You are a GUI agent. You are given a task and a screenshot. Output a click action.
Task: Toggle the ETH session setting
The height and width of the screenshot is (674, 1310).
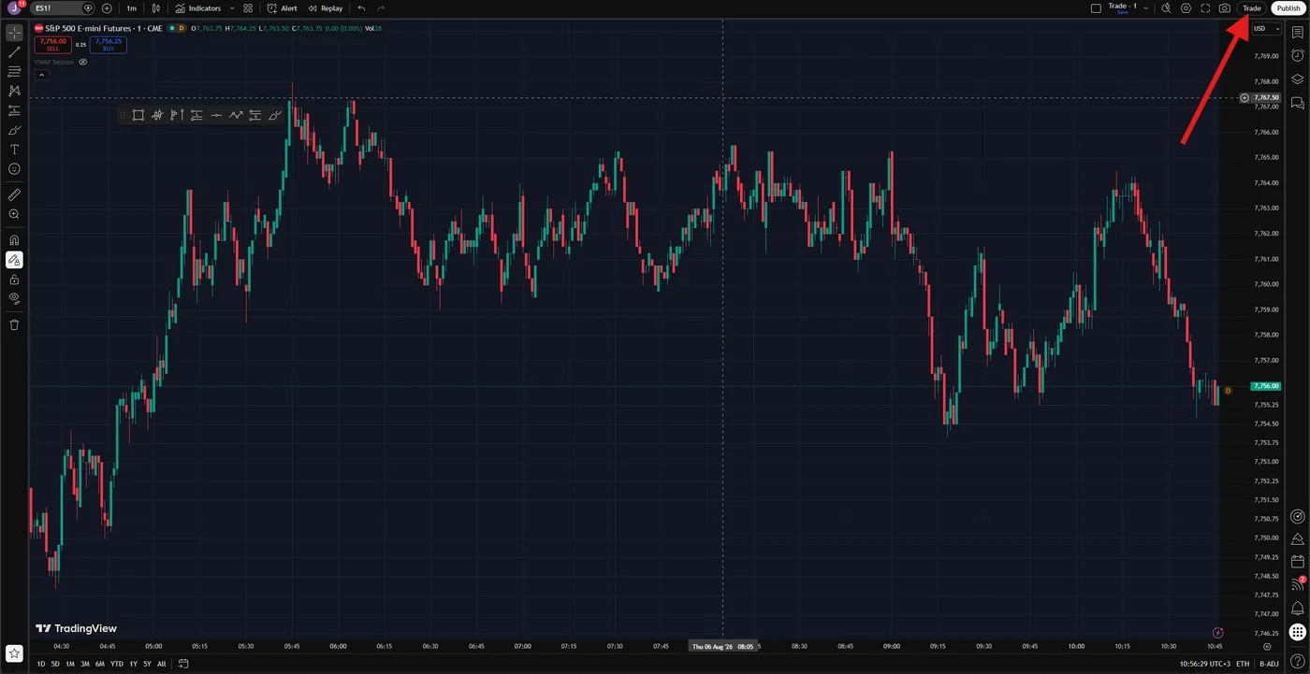tap(1243, 664)
